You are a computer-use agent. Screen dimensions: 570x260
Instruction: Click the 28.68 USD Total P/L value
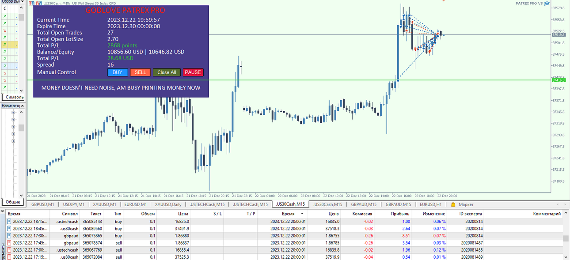(x=120, y=58)
